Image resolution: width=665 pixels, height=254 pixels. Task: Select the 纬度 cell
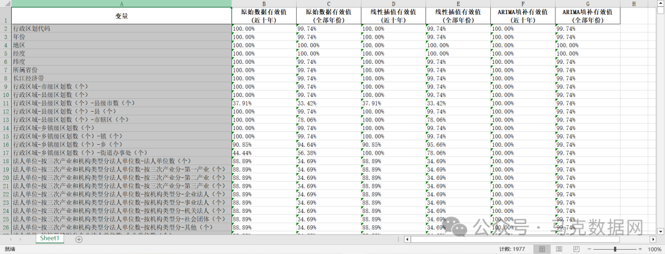tap(122, 62)
